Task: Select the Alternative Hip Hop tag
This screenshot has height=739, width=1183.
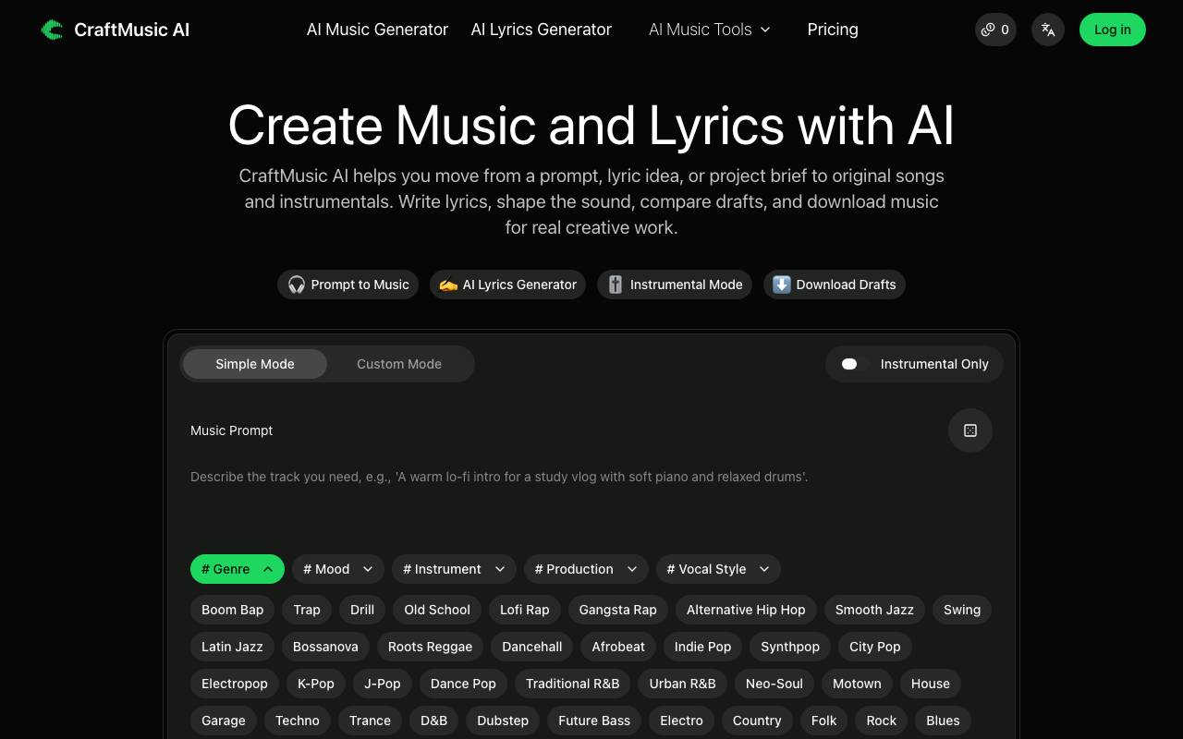Action: (746, 610)
